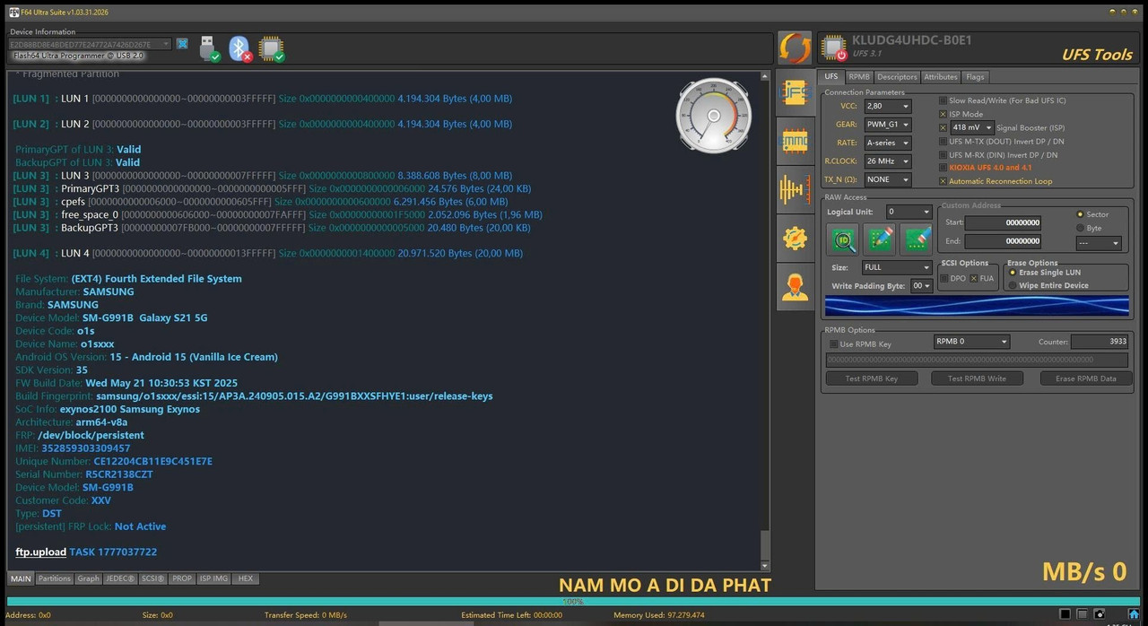Screen dimensions: 1148x626
Task: Click the chip connected status icon
Action: point(272,48)
